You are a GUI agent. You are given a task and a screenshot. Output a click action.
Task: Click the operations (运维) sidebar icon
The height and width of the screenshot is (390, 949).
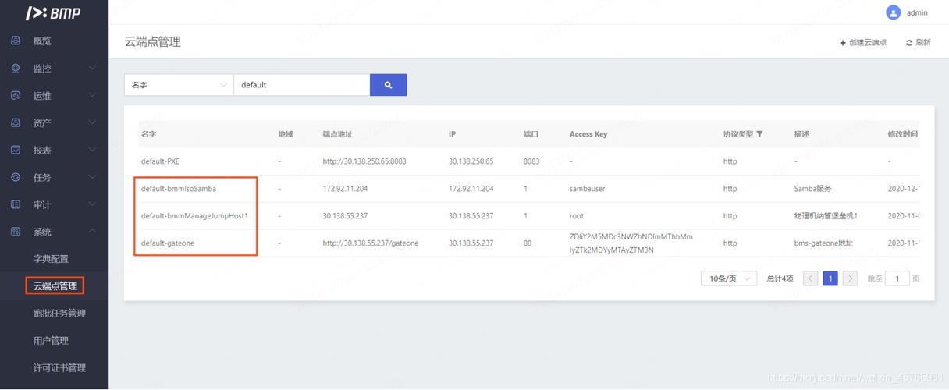(16, 96)
